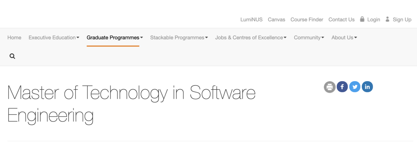The image size is (417, 148).
Task: Click the Login link
Action: pyautogui.click(x=374, y=20)
